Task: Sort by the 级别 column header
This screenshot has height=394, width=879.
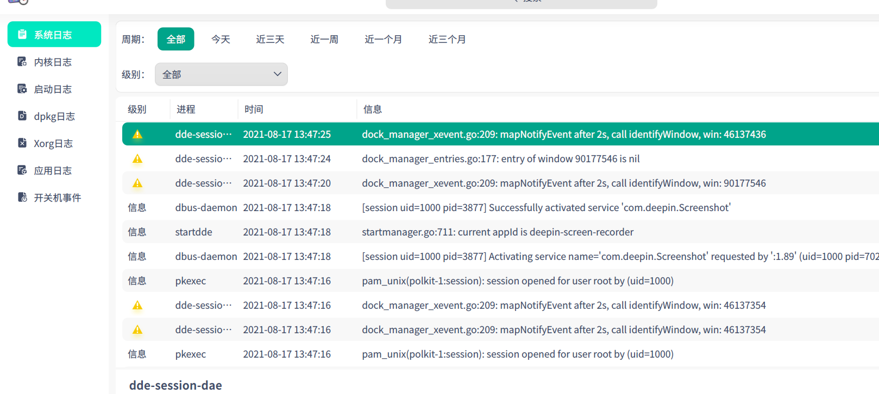Action: point(137,109)
